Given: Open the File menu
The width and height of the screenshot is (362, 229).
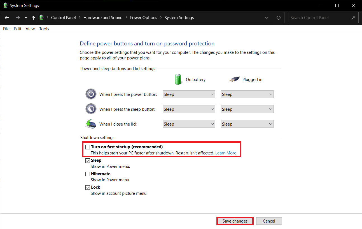Looking at the screenshot, I should 6,29.
